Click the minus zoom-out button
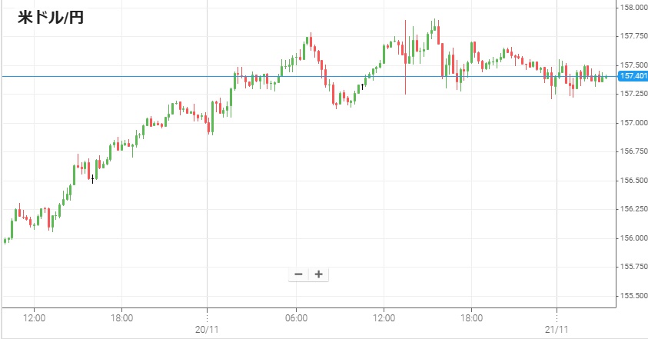This screenshot has height=339, width=648. (299, 274)
